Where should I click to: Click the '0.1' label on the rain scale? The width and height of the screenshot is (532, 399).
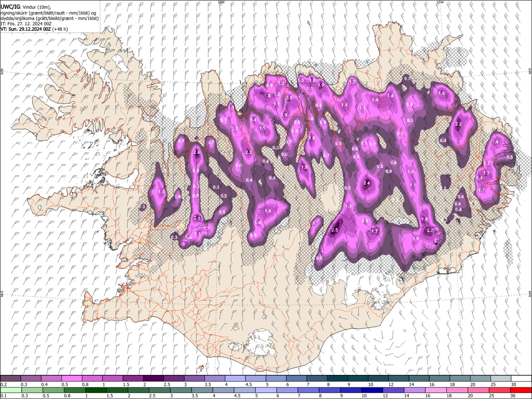[x=4, y=396]
